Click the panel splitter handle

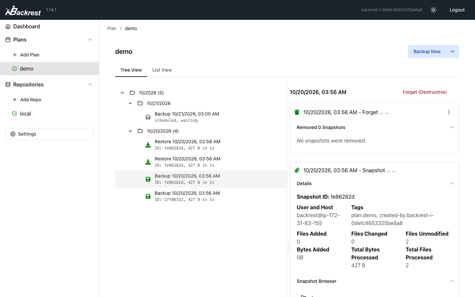point(287,247)
